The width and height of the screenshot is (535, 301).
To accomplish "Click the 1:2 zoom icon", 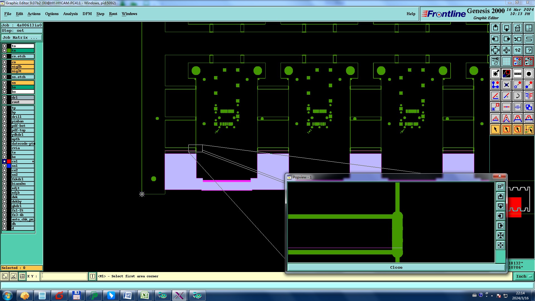I will (517, 50).
